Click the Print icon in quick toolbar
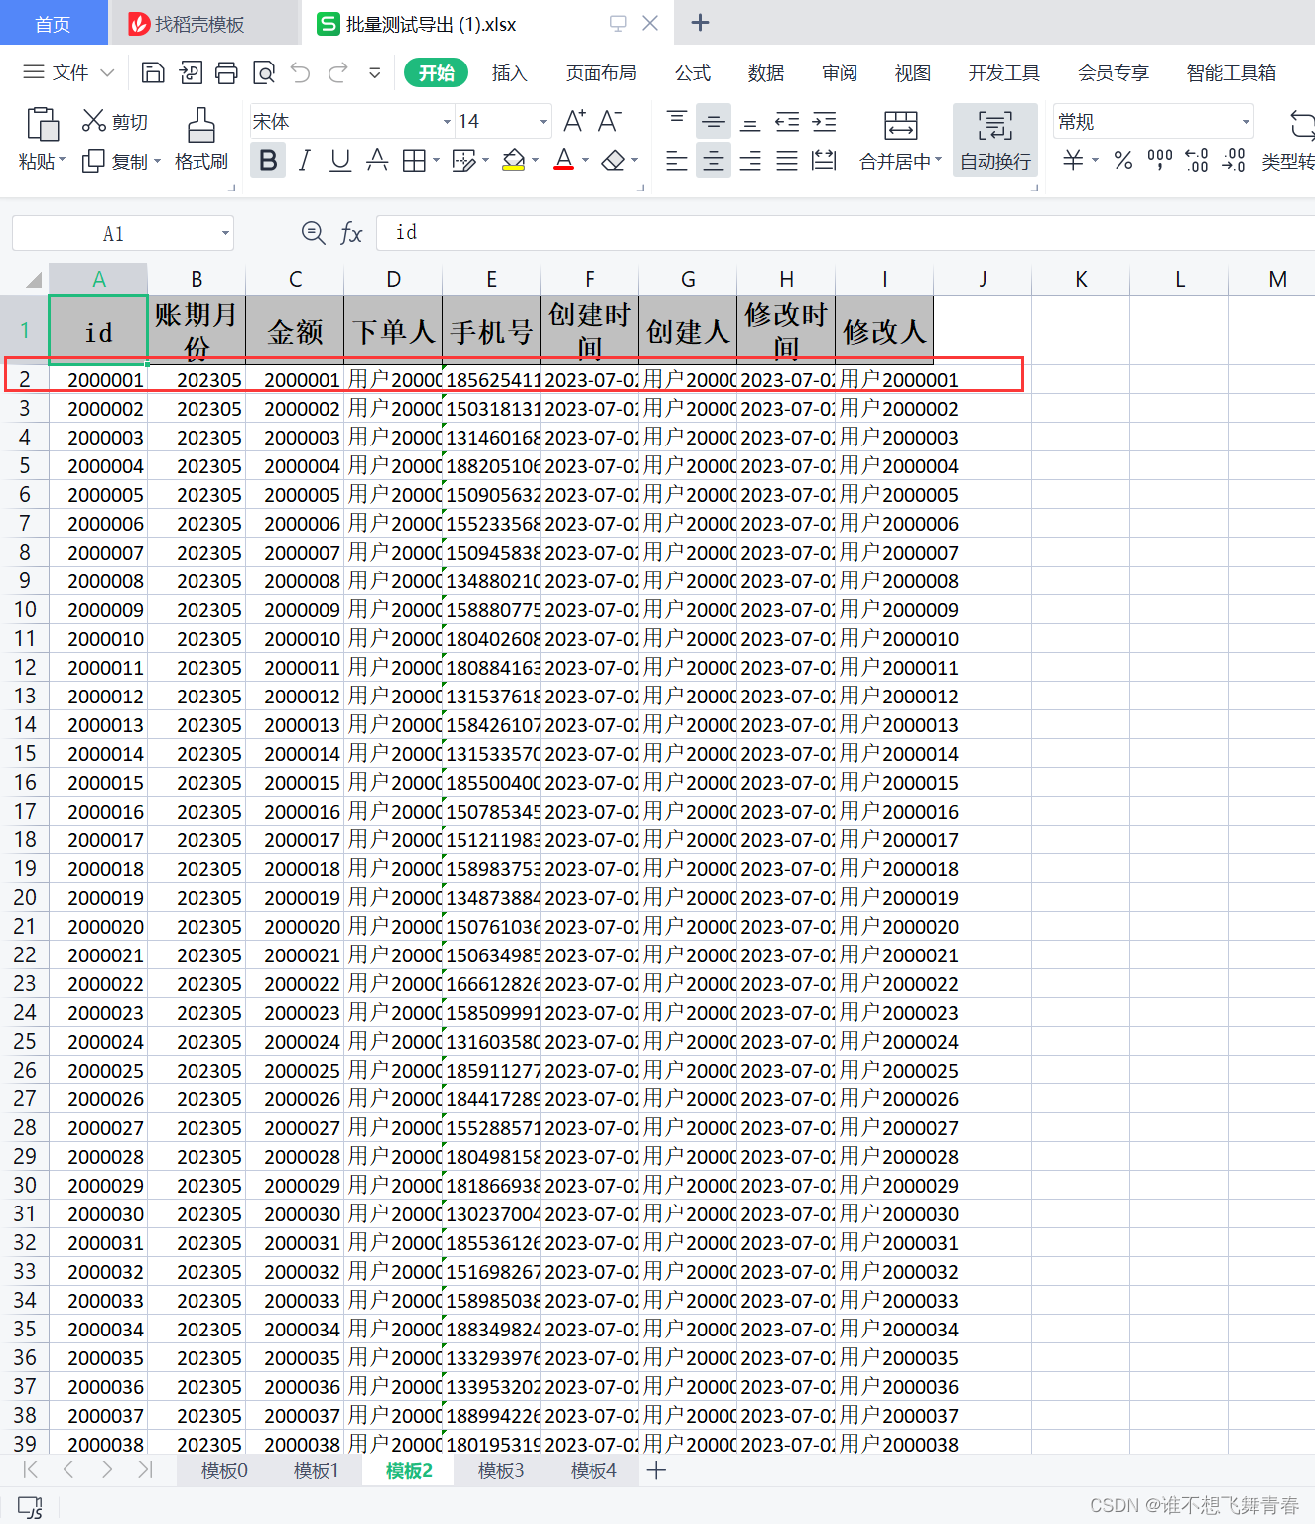 click(227, 72)
